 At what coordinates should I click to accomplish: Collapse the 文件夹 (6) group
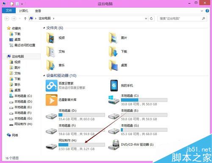click(x=44, y=28)
